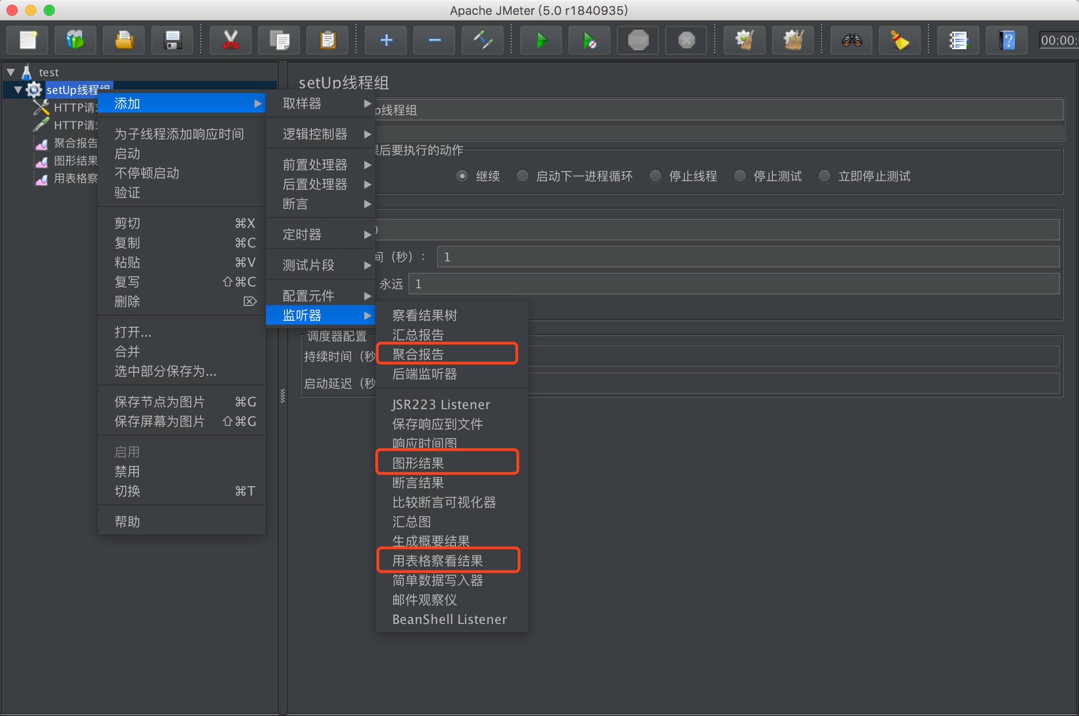Image resolution: width=1079 pixels, height=716 pixels.
Task: Select 汇总报告 listener entry
Action: point(452,335)
